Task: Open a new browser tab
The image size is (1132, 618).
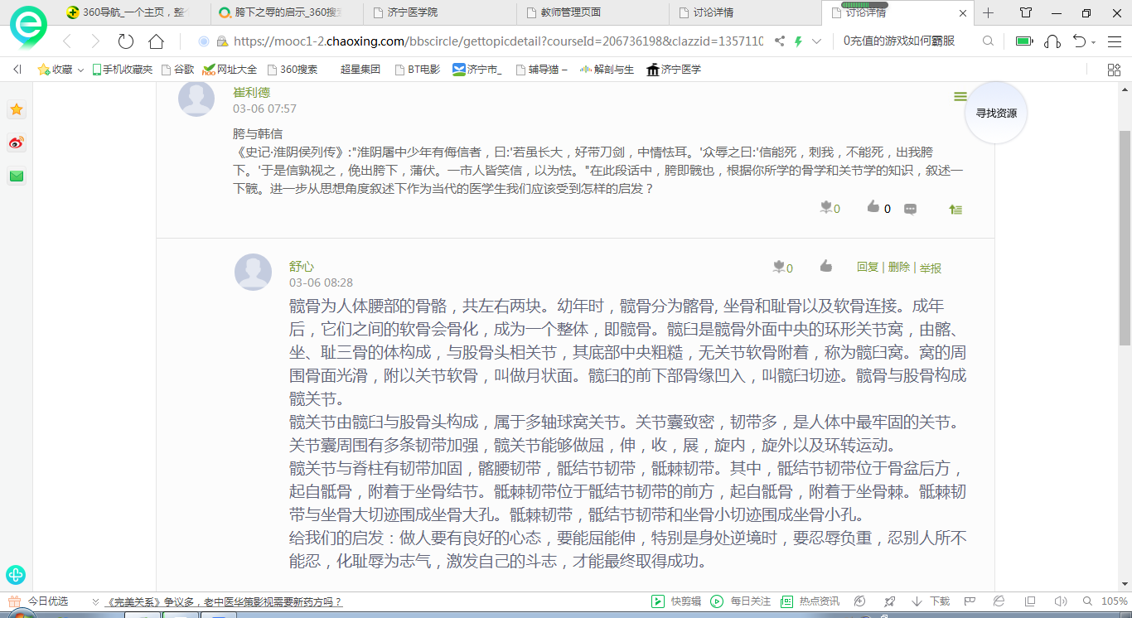Action: 988,12
